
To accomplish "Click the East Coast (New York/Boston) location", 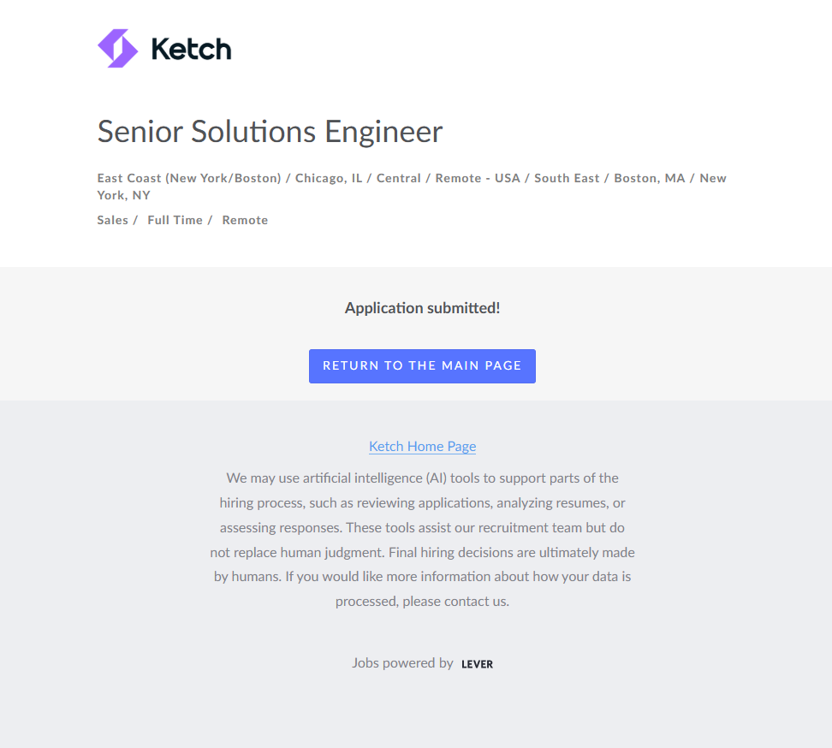I will point(189,178).
